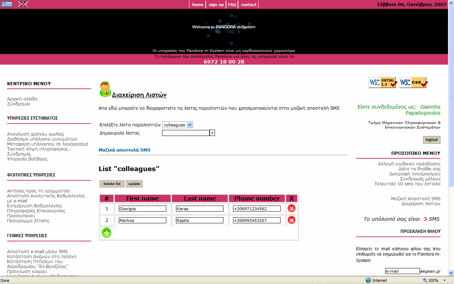Open Πληροφορίες Επικοινωνίας Προσωπικού link
Screen dimensions: 454x284
36,213
